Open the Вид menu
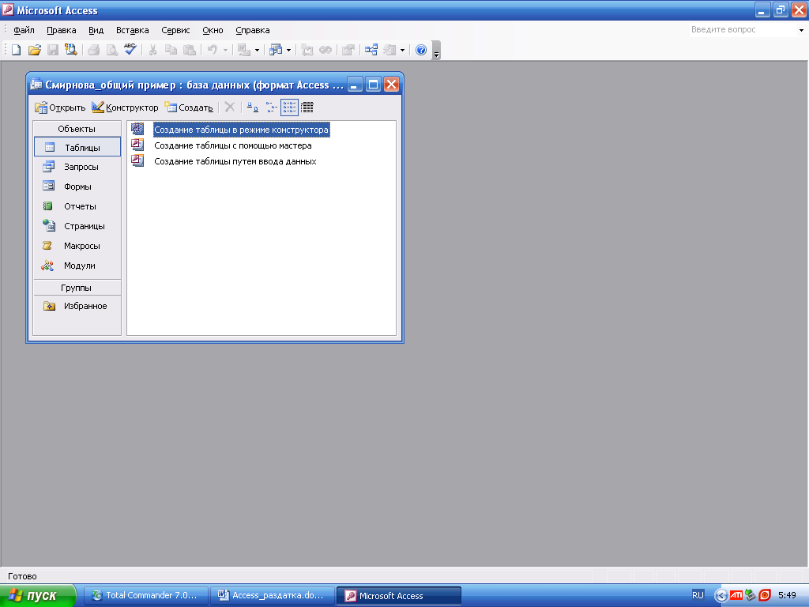809x607 pixels. (96, 31)
